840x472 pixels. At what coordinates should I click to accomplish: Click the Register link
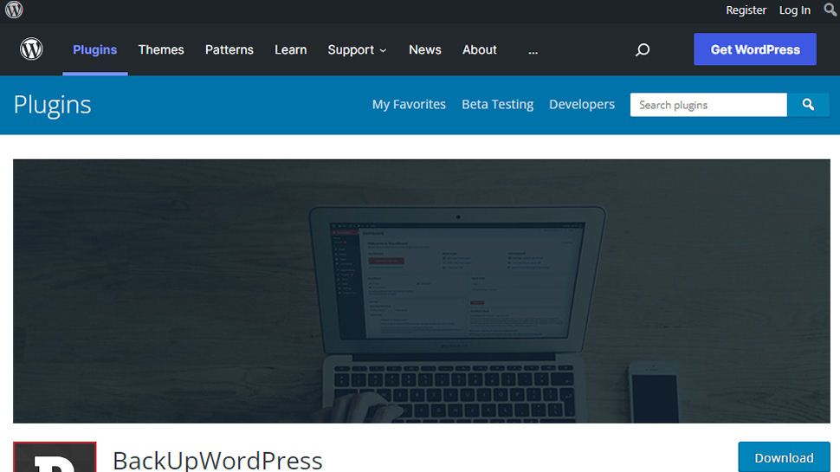746,10
